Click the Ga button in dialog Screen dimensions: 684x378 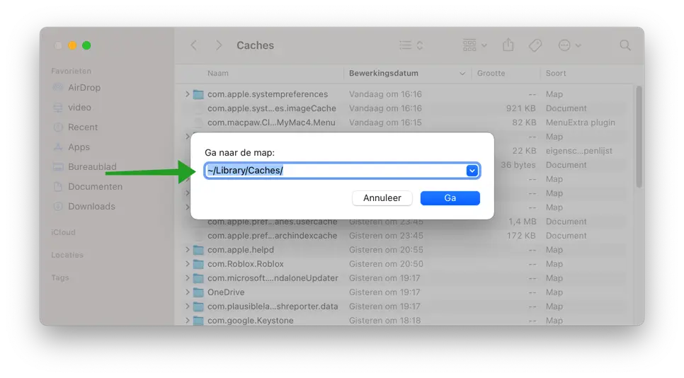(450, 198)
